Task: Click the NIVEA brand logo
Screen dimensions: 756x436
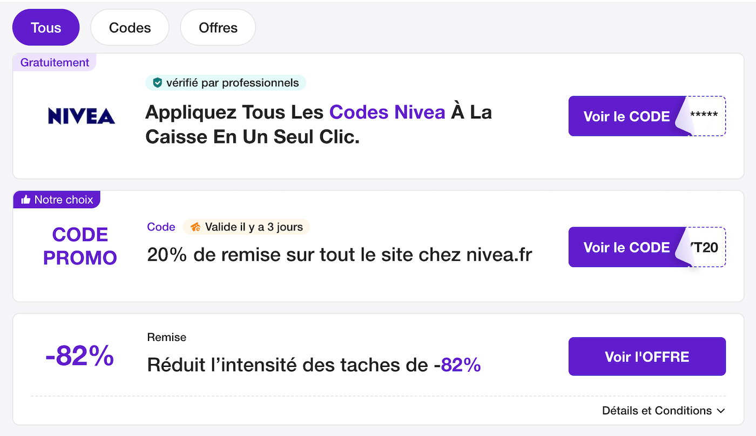Action: 82,115
